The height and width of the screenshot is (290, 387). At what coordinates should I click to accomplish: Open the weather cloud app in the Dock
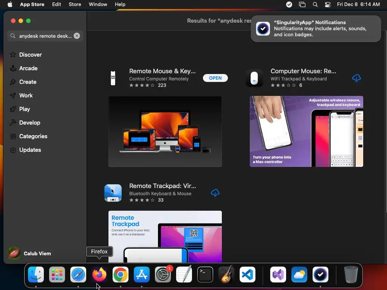299,275
